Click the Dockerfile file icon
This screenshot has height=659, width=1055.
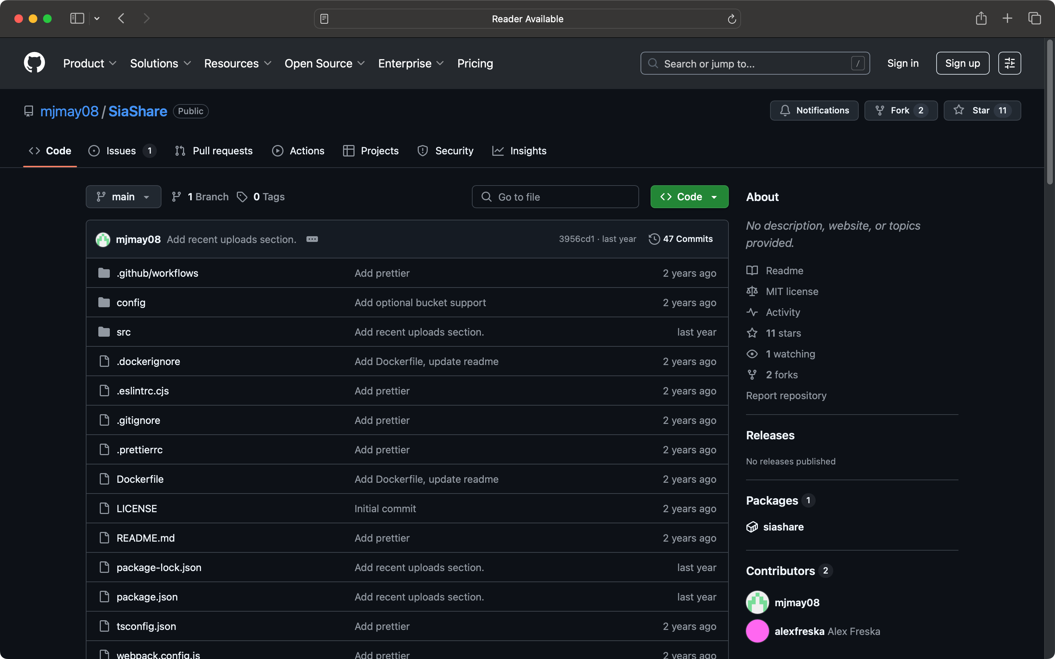104,479
